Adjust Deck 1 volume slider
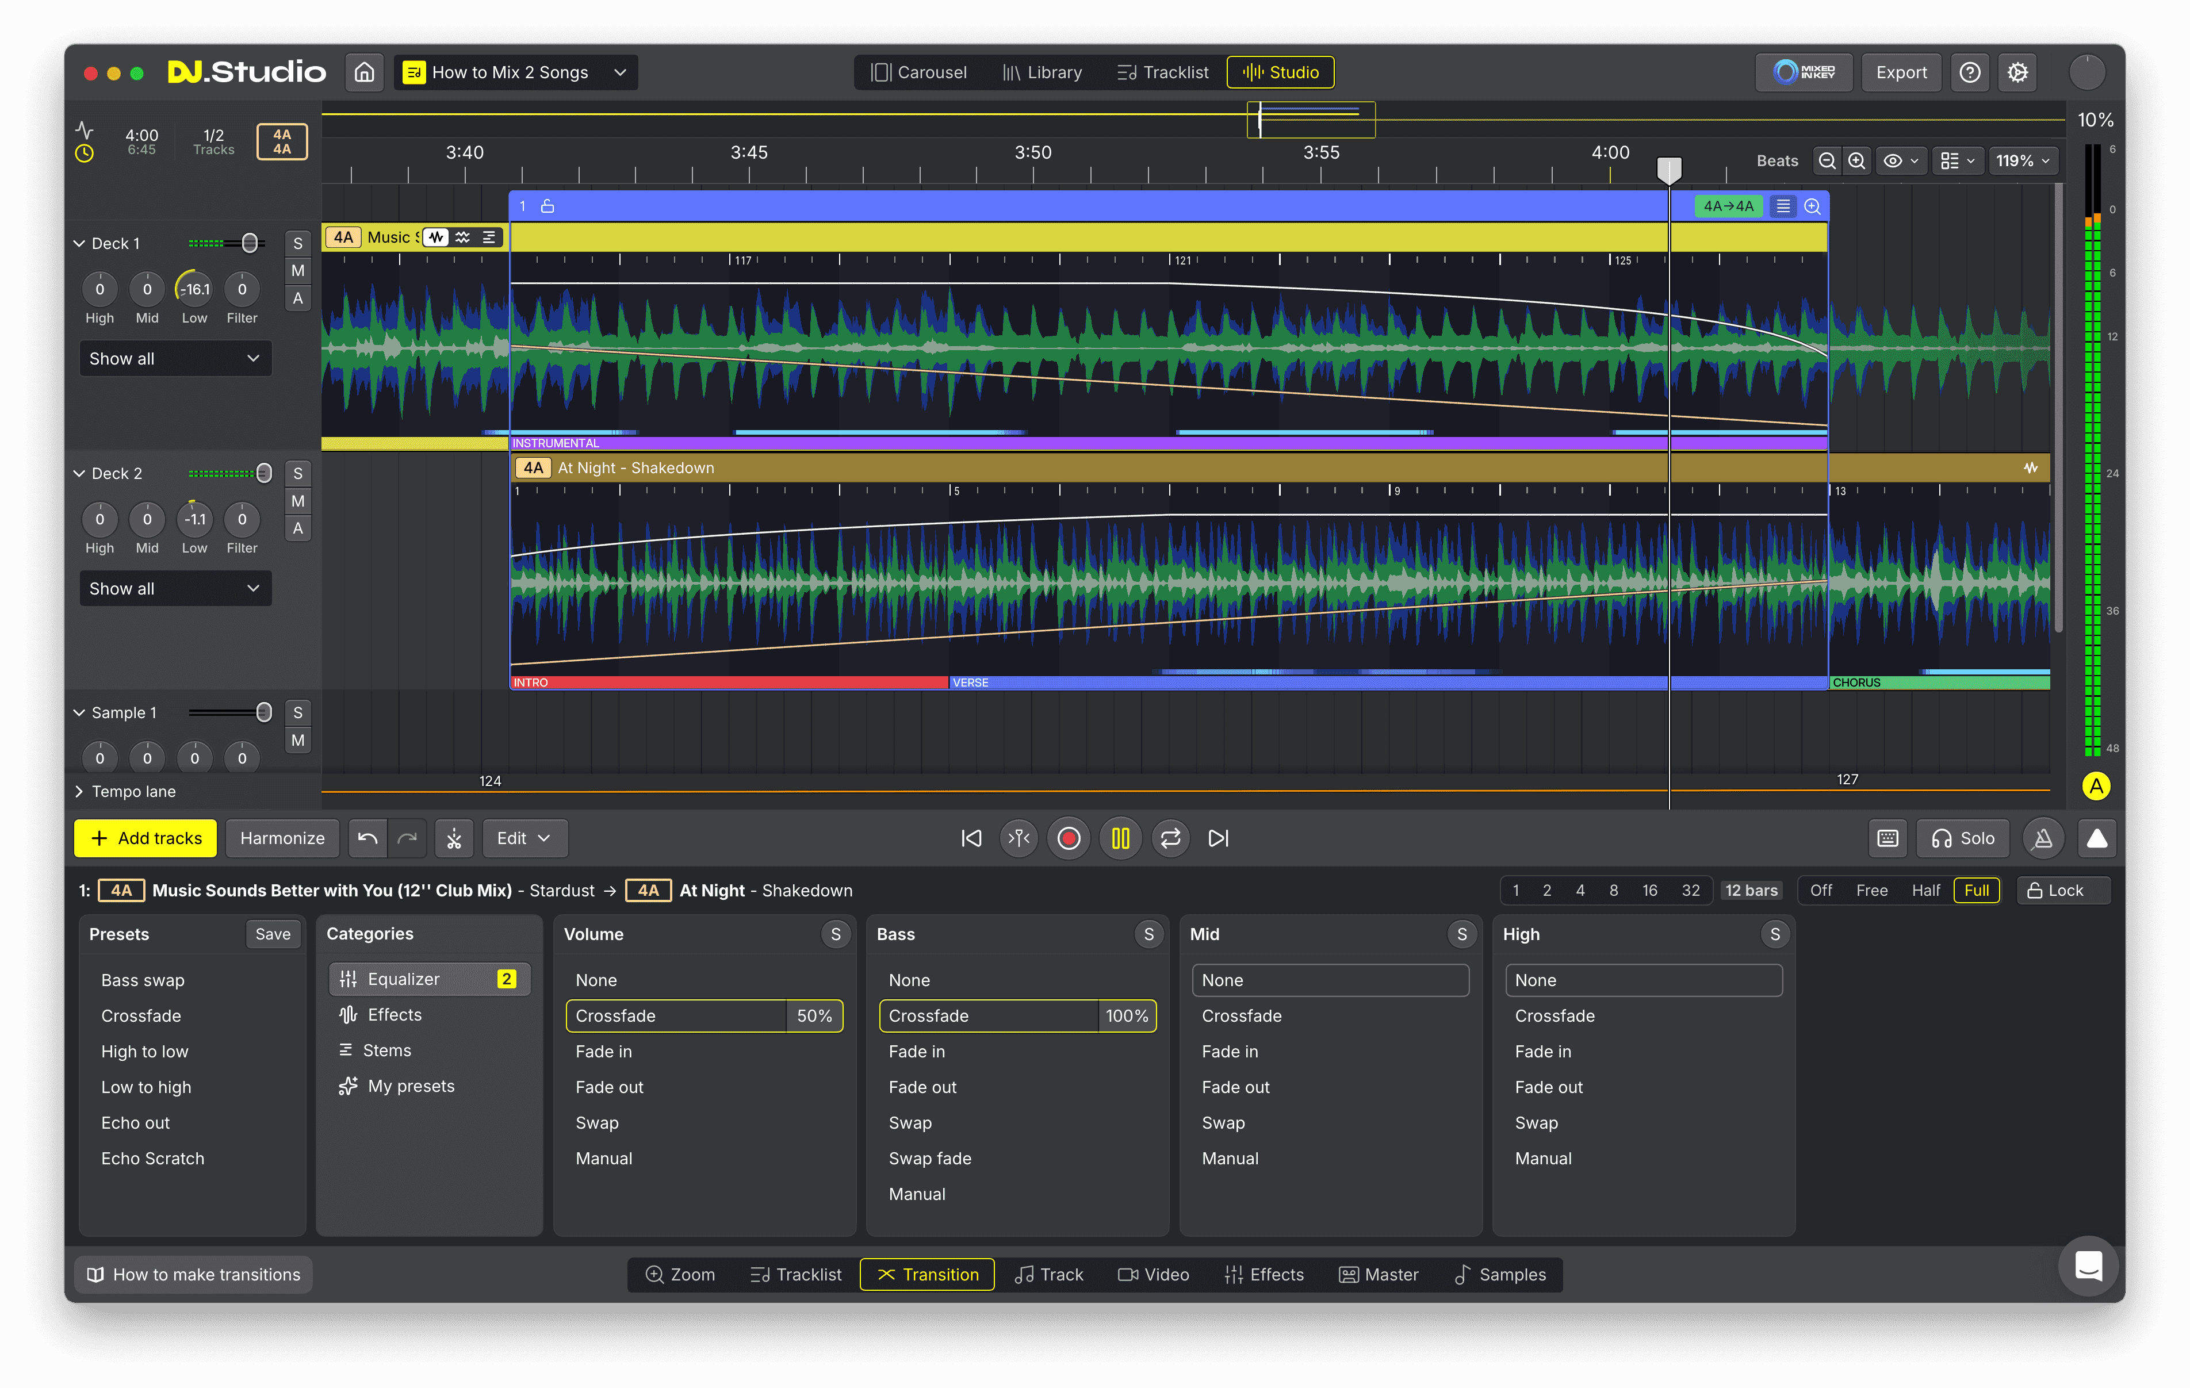Image resolution: width=2190 pixels, height=1388 pixels. (x=249, y=244)
